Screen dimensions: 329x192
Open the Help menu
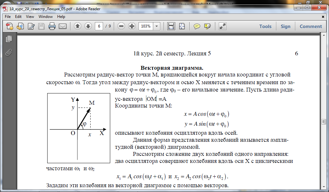coord(61,17)
